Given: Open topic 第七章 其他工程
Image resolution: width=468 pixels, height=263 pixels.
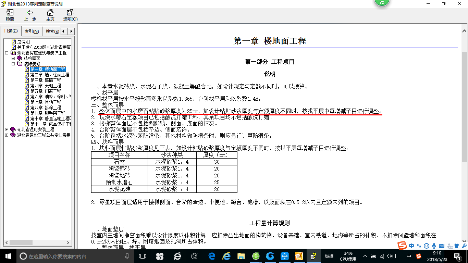Looking at the screenshot, I should point(46,102).
